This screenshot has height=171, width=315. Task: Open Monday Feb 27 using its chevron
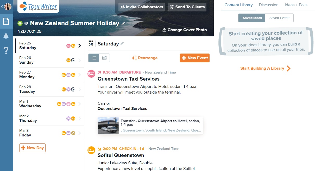(80, 75)
